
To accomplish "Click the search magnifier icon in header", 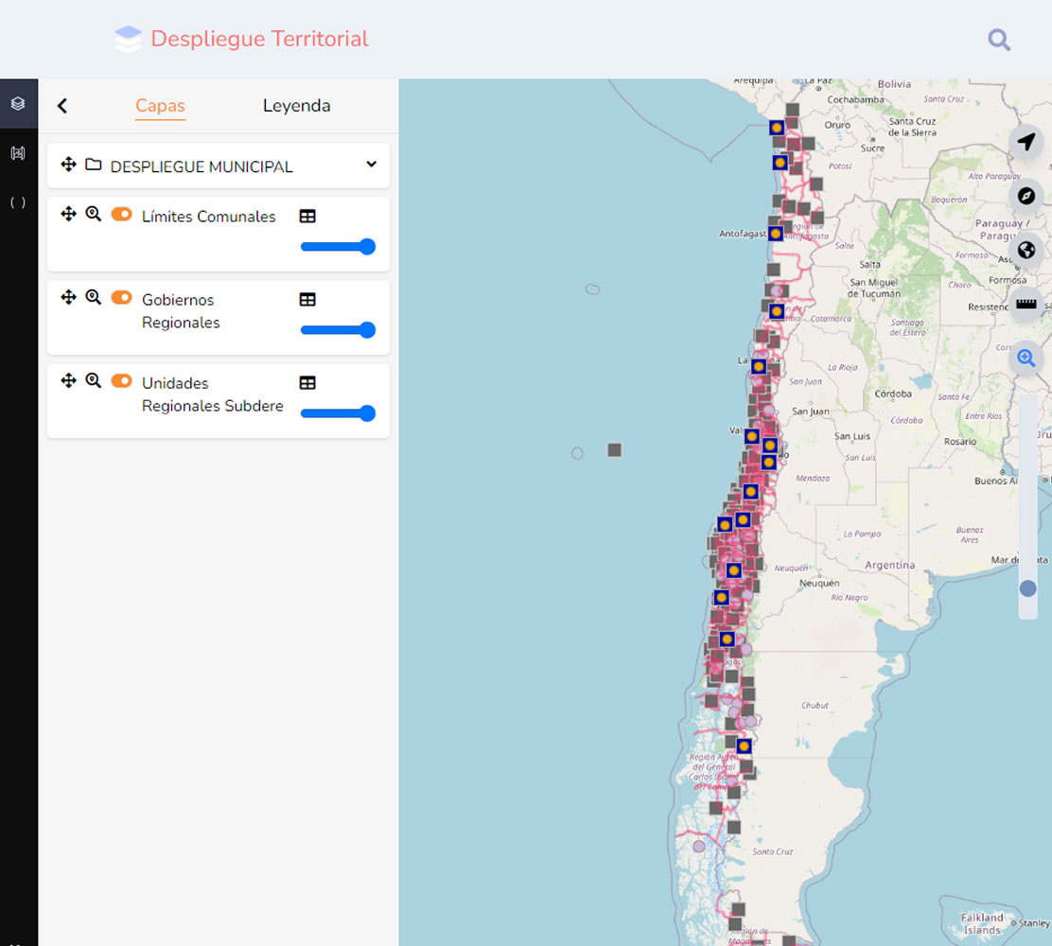I will (x=999, y=40).
